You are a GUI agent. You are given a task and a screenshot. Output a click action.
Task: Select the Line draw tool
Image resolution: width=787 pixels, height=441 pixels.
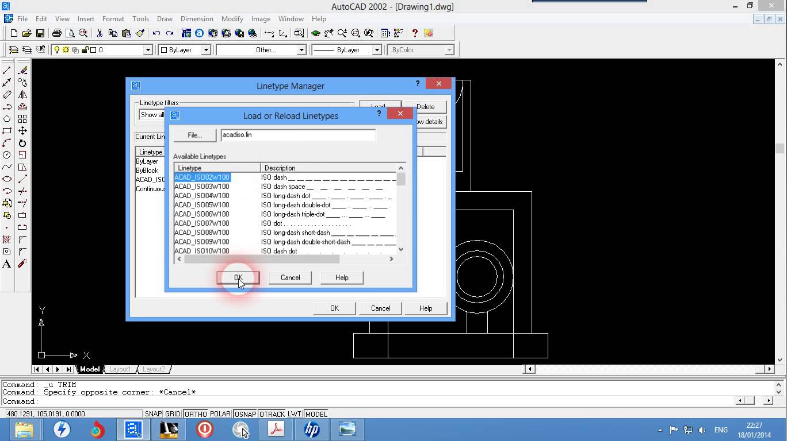(7, 70)
